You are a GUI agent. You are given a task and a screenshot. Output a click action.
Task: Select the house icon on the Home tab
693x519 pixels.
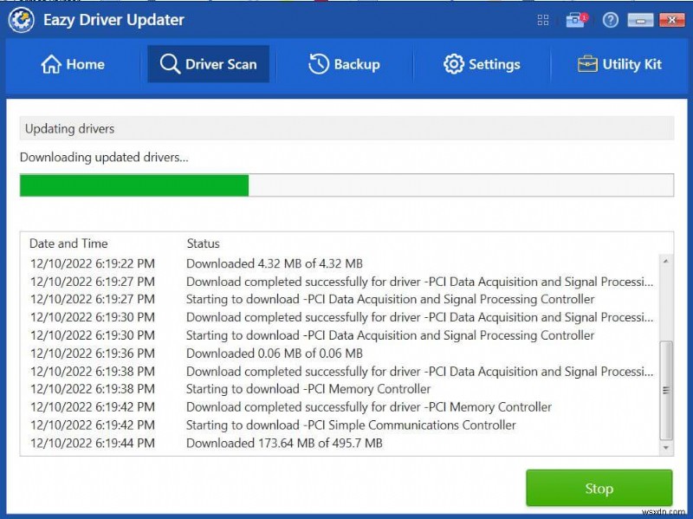[x=51, y=63]
